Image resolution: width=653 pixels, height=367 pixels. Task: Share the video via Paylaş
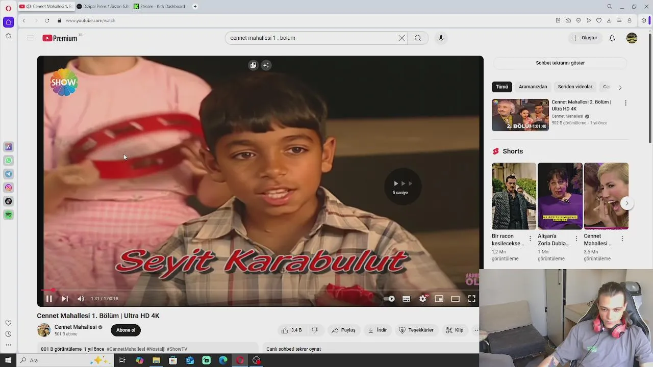[x=343, y=330]
